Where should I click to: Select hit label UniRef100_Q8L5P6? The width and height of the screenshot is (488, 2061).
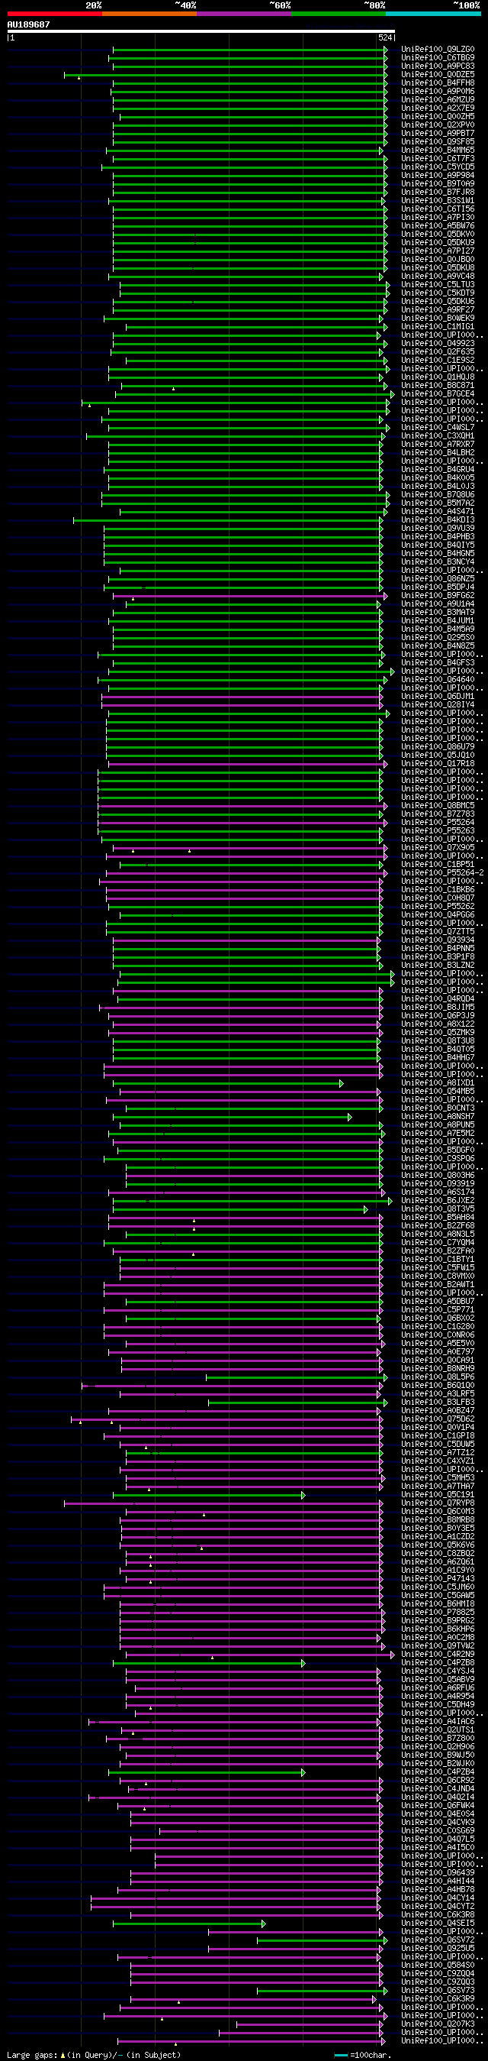[438, 1377]
